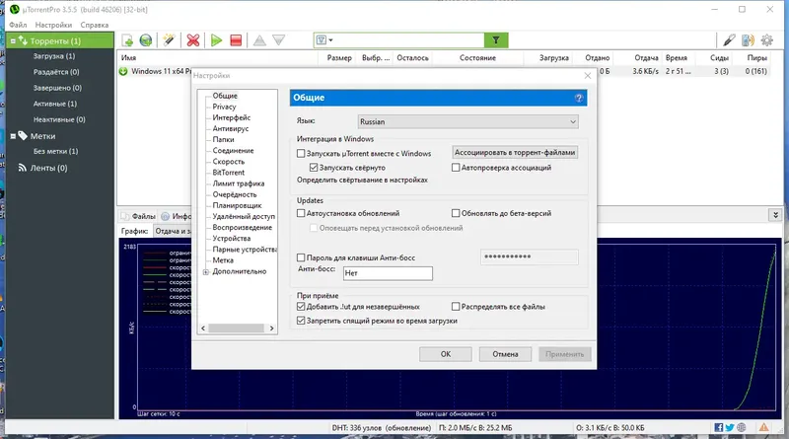
Task: Click the help question mark in settings header
Action: click(x=579, y=98)
